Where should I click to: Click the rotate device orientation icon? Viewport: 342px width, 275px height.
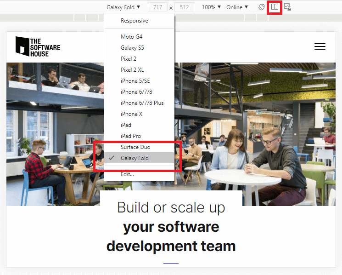[x=262, y=7]
